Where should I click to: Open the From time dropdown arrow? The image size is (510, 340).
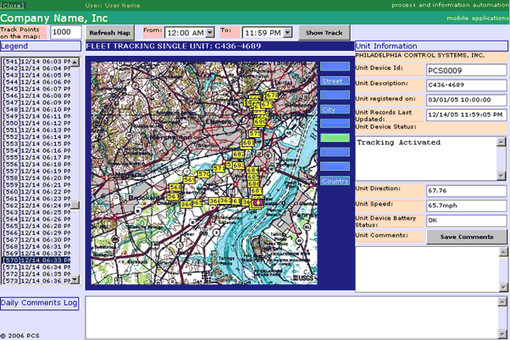(210, 32)
